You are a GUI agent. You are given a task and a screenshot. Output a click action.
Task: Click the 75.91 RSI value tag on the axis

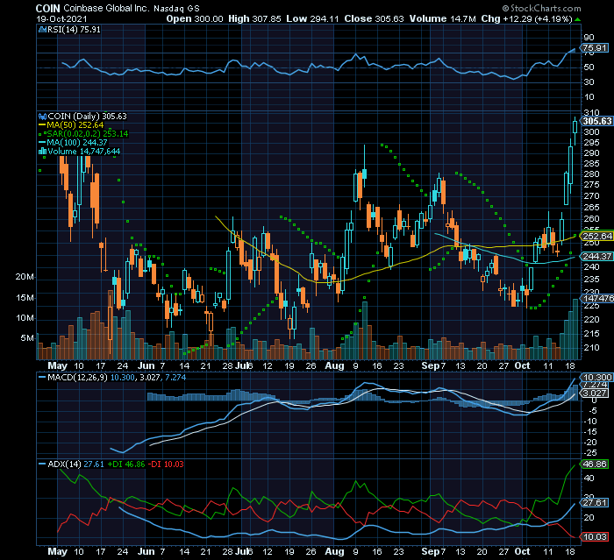point(595,47)
